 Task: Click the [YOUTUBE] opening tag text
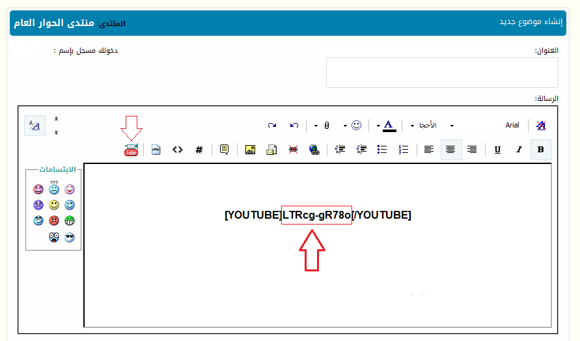[x=253, y=215]
